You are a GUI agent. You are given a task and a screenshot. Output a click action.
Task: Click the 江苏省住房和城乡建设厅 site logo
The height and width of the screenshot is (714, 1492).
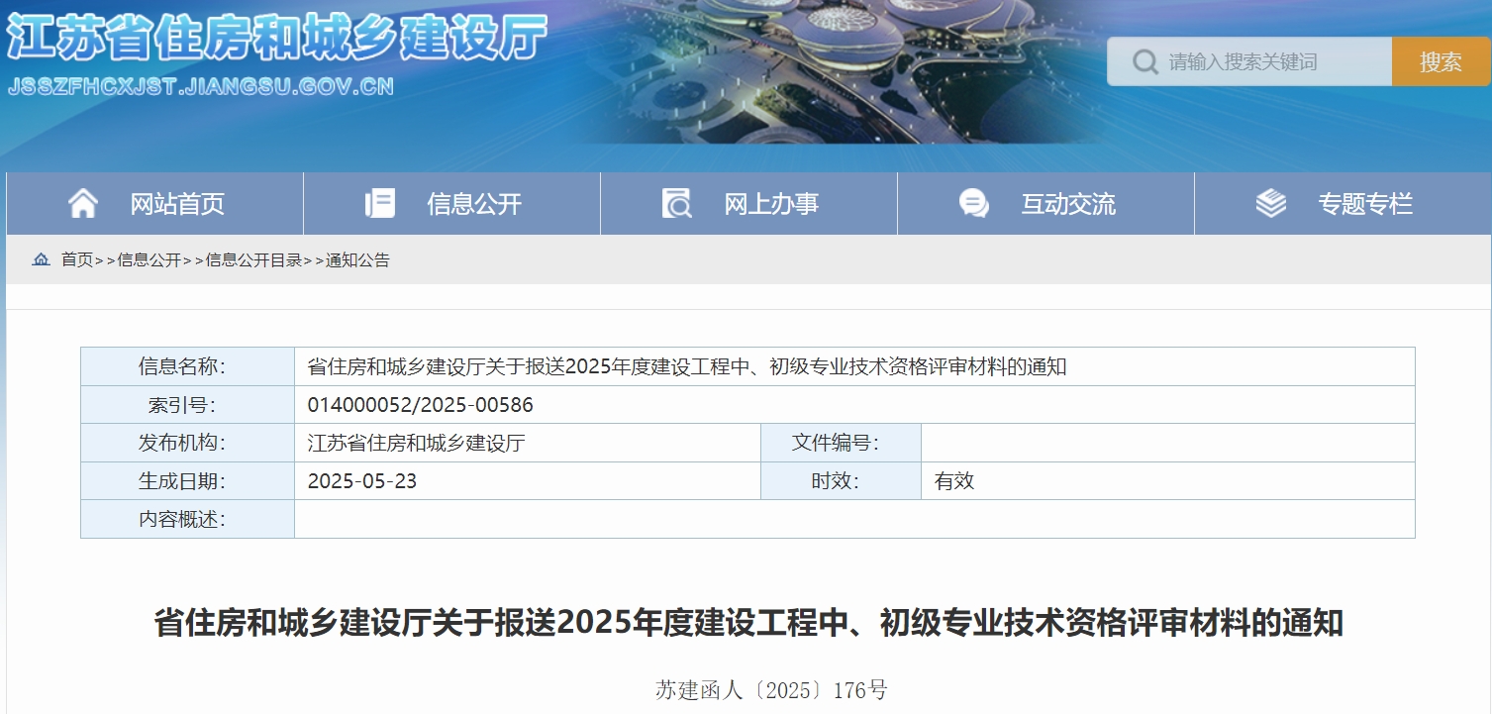pyautogui.click(x=277, y=40)
